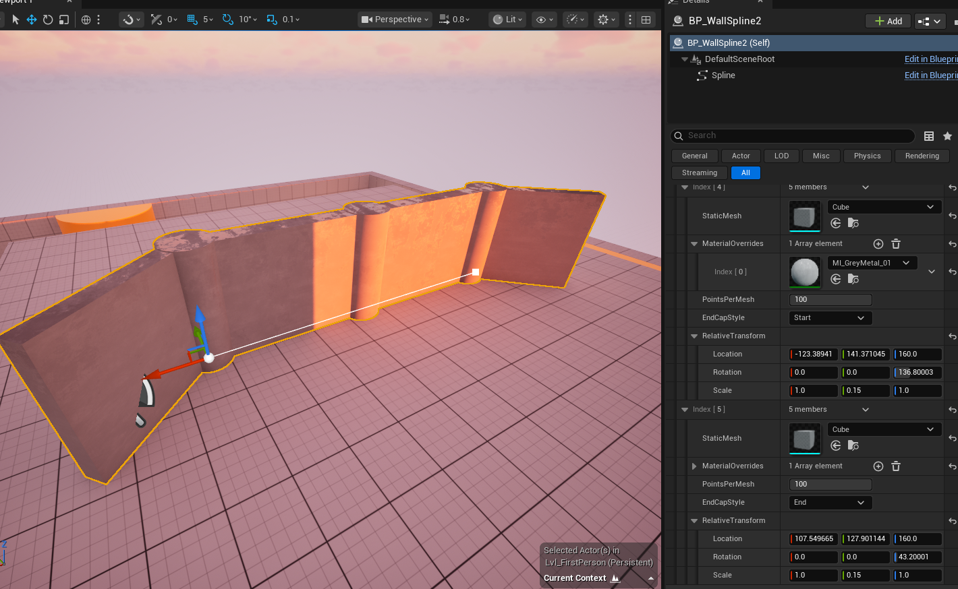Collapse the Index [5] array entry

pyautogui.click(x=685, y=410)
